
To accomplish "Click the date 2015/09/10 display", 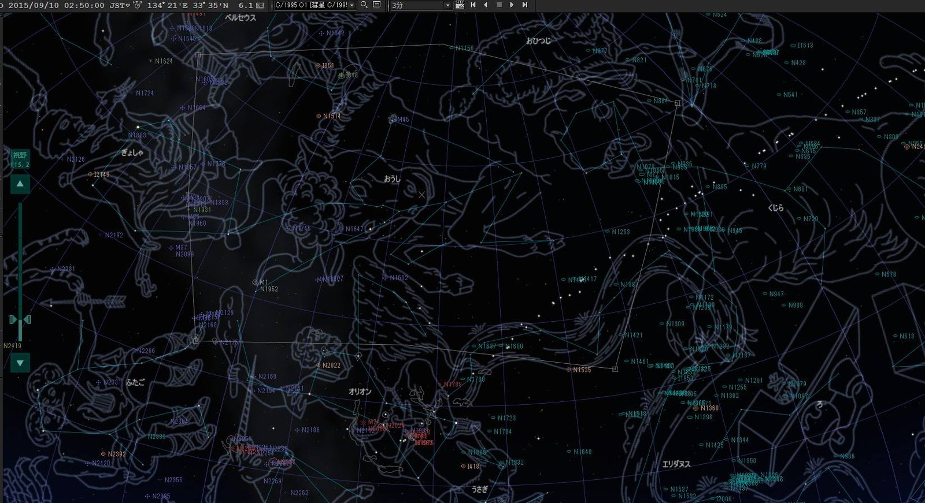I will [x=34, y=5].
